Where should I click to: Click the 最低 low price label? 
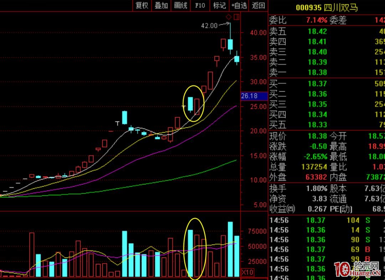[338, 157]
